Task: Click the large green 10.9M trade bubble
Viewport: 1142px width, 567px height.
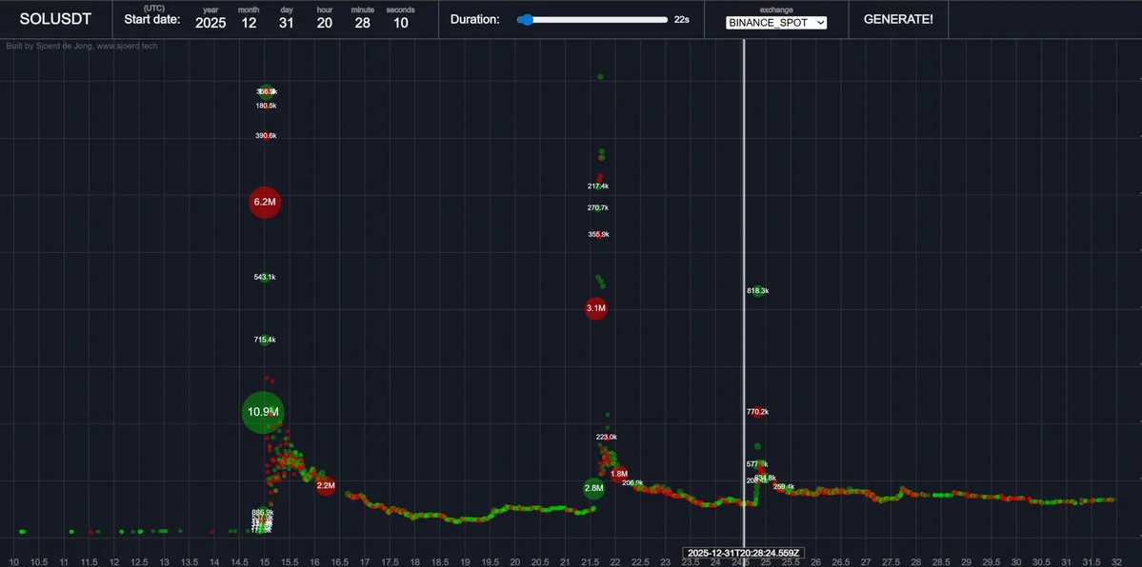Action: tap(263, 412)
